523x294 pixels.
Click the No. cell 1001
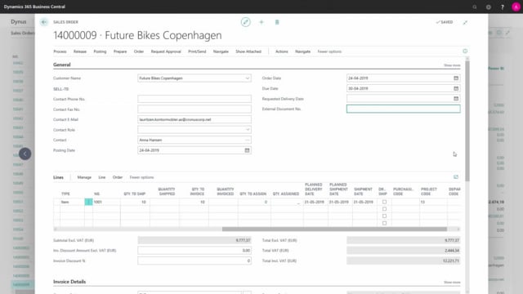pyautogui.click(x=106, y=202)
